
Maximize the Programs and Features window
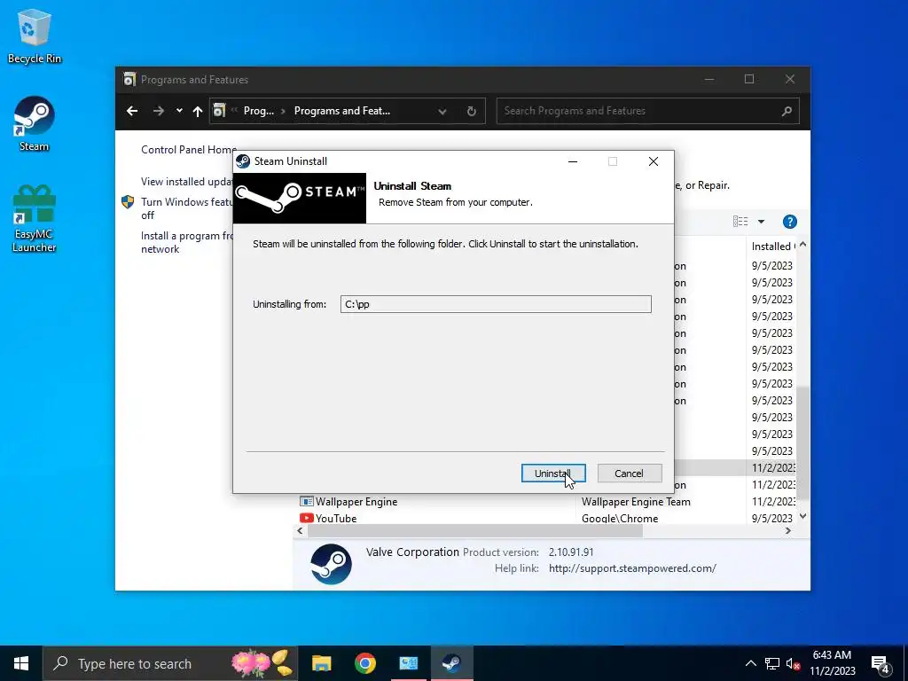click(x=748, y=79)
